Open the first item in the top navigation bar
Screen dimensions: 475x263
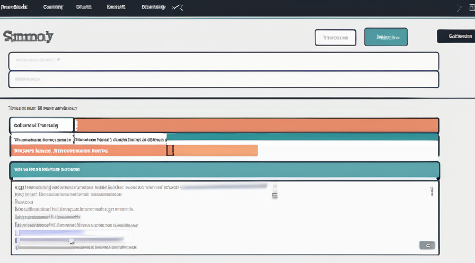tap(14, 7)
